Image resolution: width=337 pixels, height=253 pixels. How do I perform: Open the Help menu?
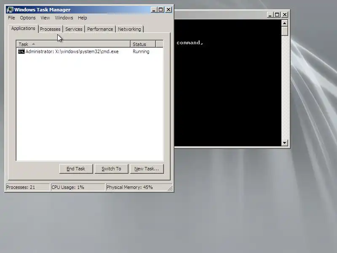click(x=82, y=18)
